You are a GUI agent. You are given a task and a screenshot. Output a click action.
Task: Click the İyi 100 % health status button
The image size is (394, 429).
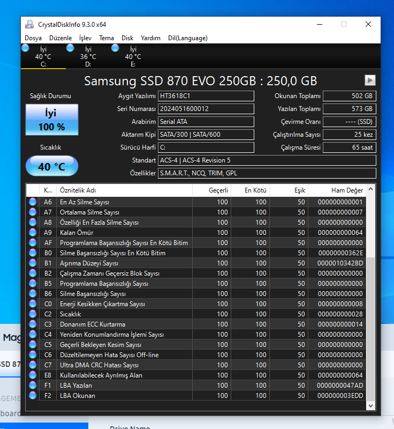point(52,120)
